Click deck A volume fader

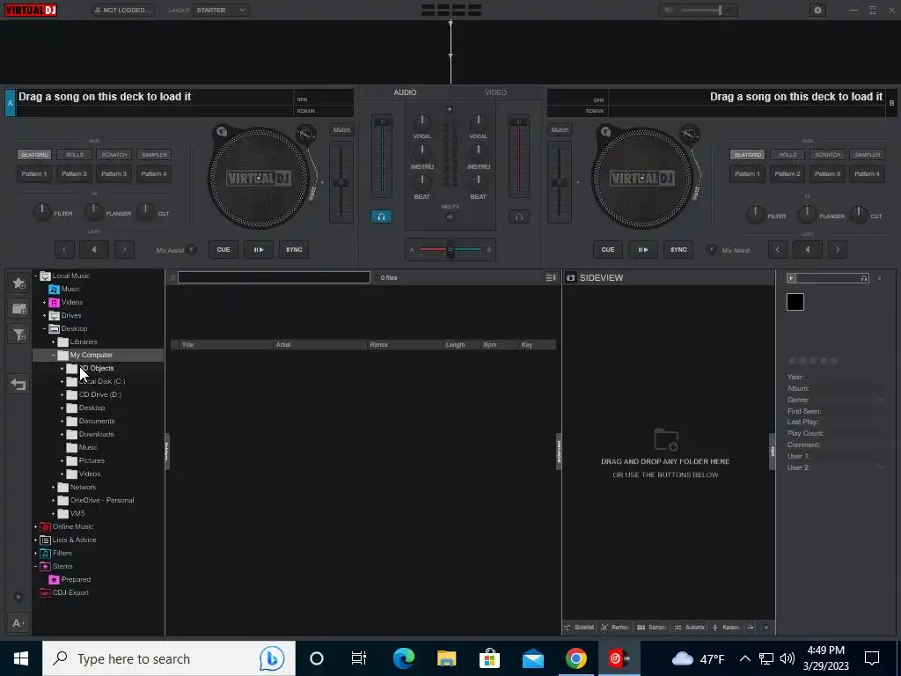click(382, 121)
